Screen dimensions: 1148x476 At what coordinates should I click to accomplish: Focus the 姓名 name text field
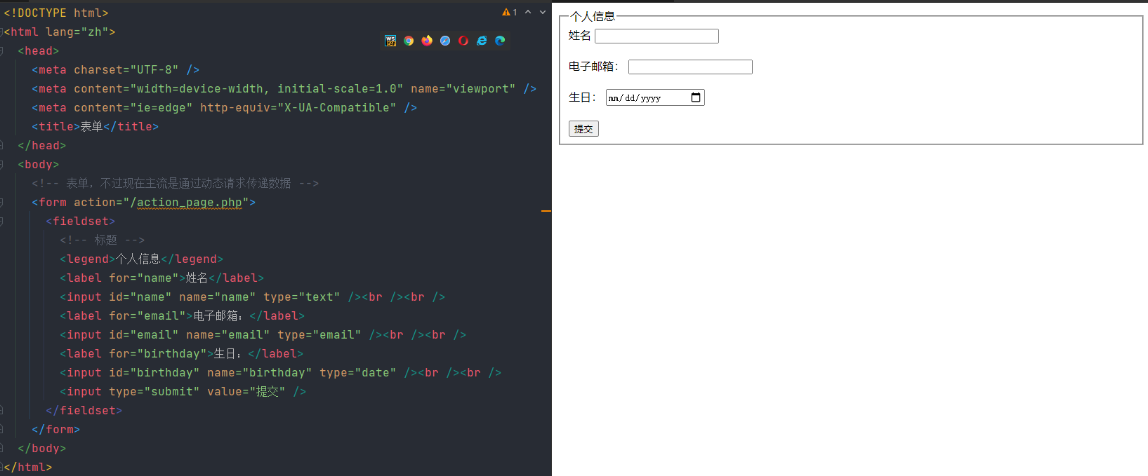pyautogui.click(x=657, y=36)
